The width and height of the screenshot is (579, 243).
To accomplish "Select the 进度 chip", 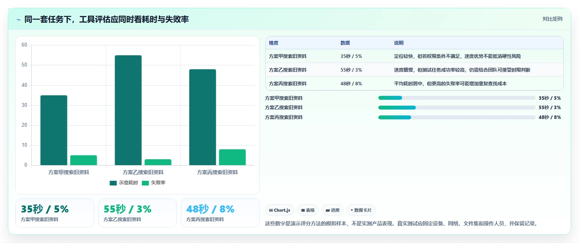I will coord(333,210).
